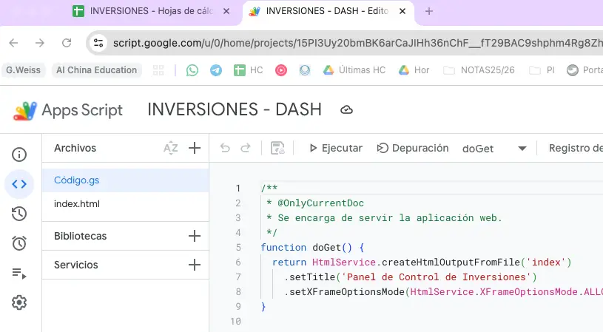Open the Últimas HC Drive bookmark
The height and width of the screenshot is (332, 603).
pyautogui.click(x=354, y=70)
